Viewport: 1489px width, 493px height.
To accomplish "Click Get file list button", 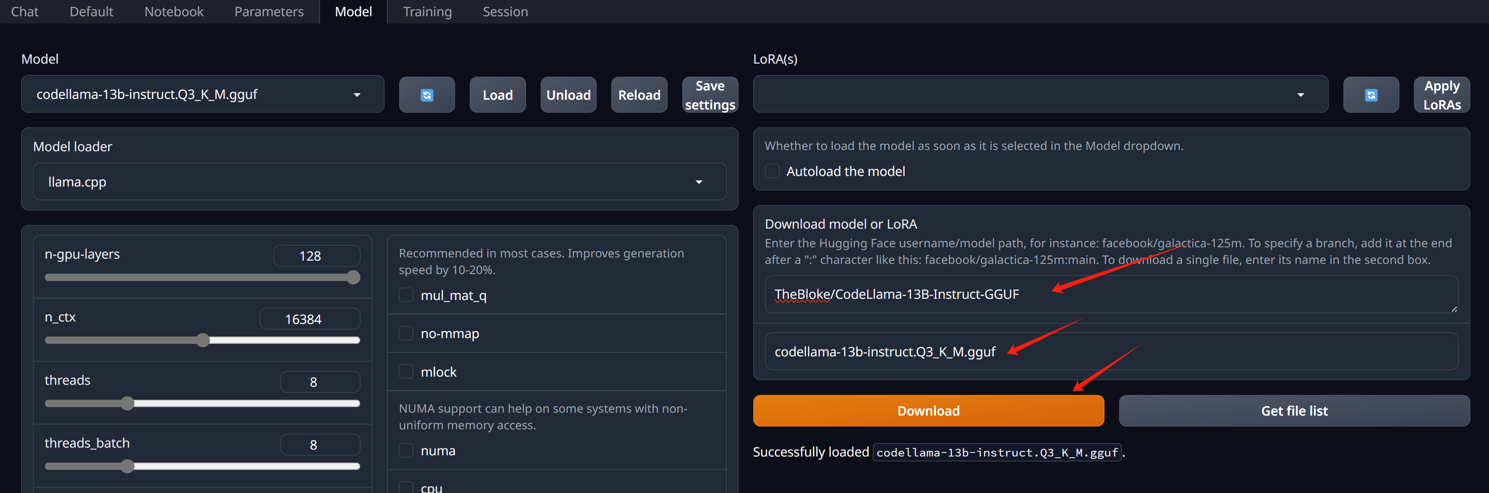I will [1293, 411].
